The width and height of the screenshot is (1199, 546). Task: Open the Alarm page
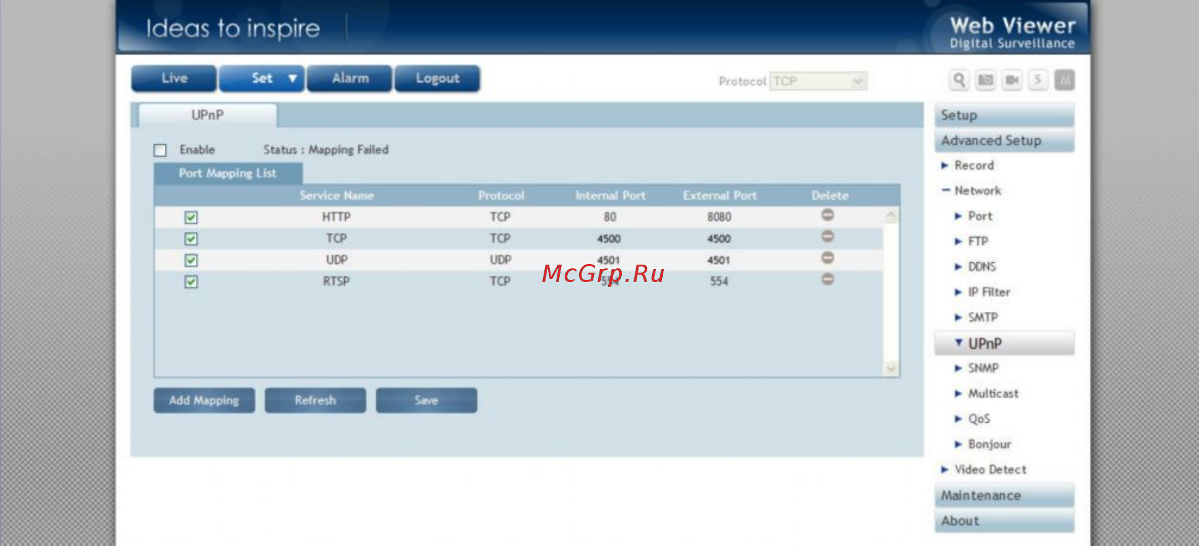pyautogui.click(x=350, y=79)
